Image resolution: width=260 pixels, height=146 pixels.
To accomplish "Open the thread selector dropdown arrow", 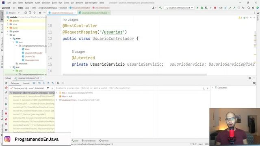I will pyautogui.click(x=52, y=88).
